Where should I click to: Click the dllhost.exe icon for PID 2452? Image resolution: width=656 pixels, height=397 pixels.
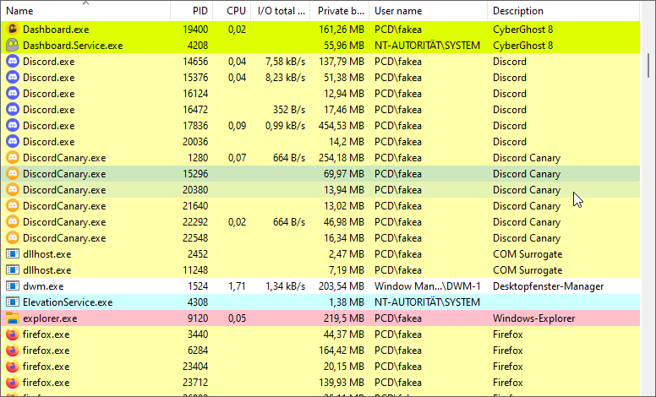pyautogui.click(x=13, y=254)
